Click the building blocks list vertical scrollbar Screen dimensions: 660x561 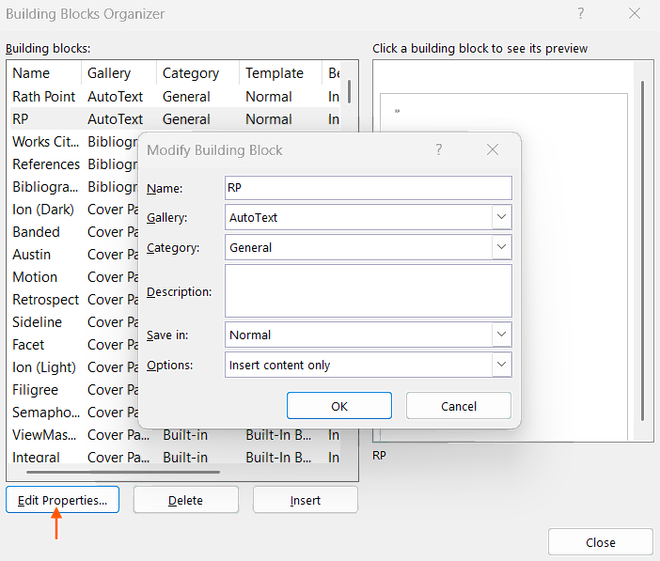tap(349, 91)
